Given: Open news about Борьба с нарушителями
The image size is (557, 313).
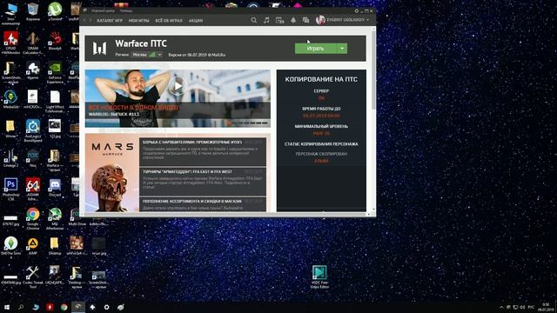Looking at the screenshot, I should (203, 151).
